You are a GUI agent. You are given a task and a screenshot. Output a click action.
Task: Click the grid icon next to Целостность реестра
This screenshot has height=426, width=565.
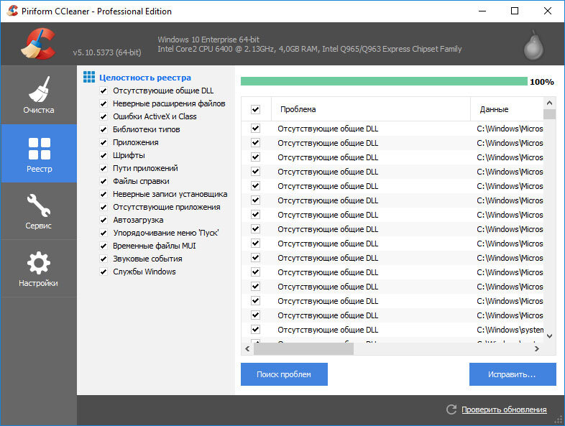[x=89, y=77]
